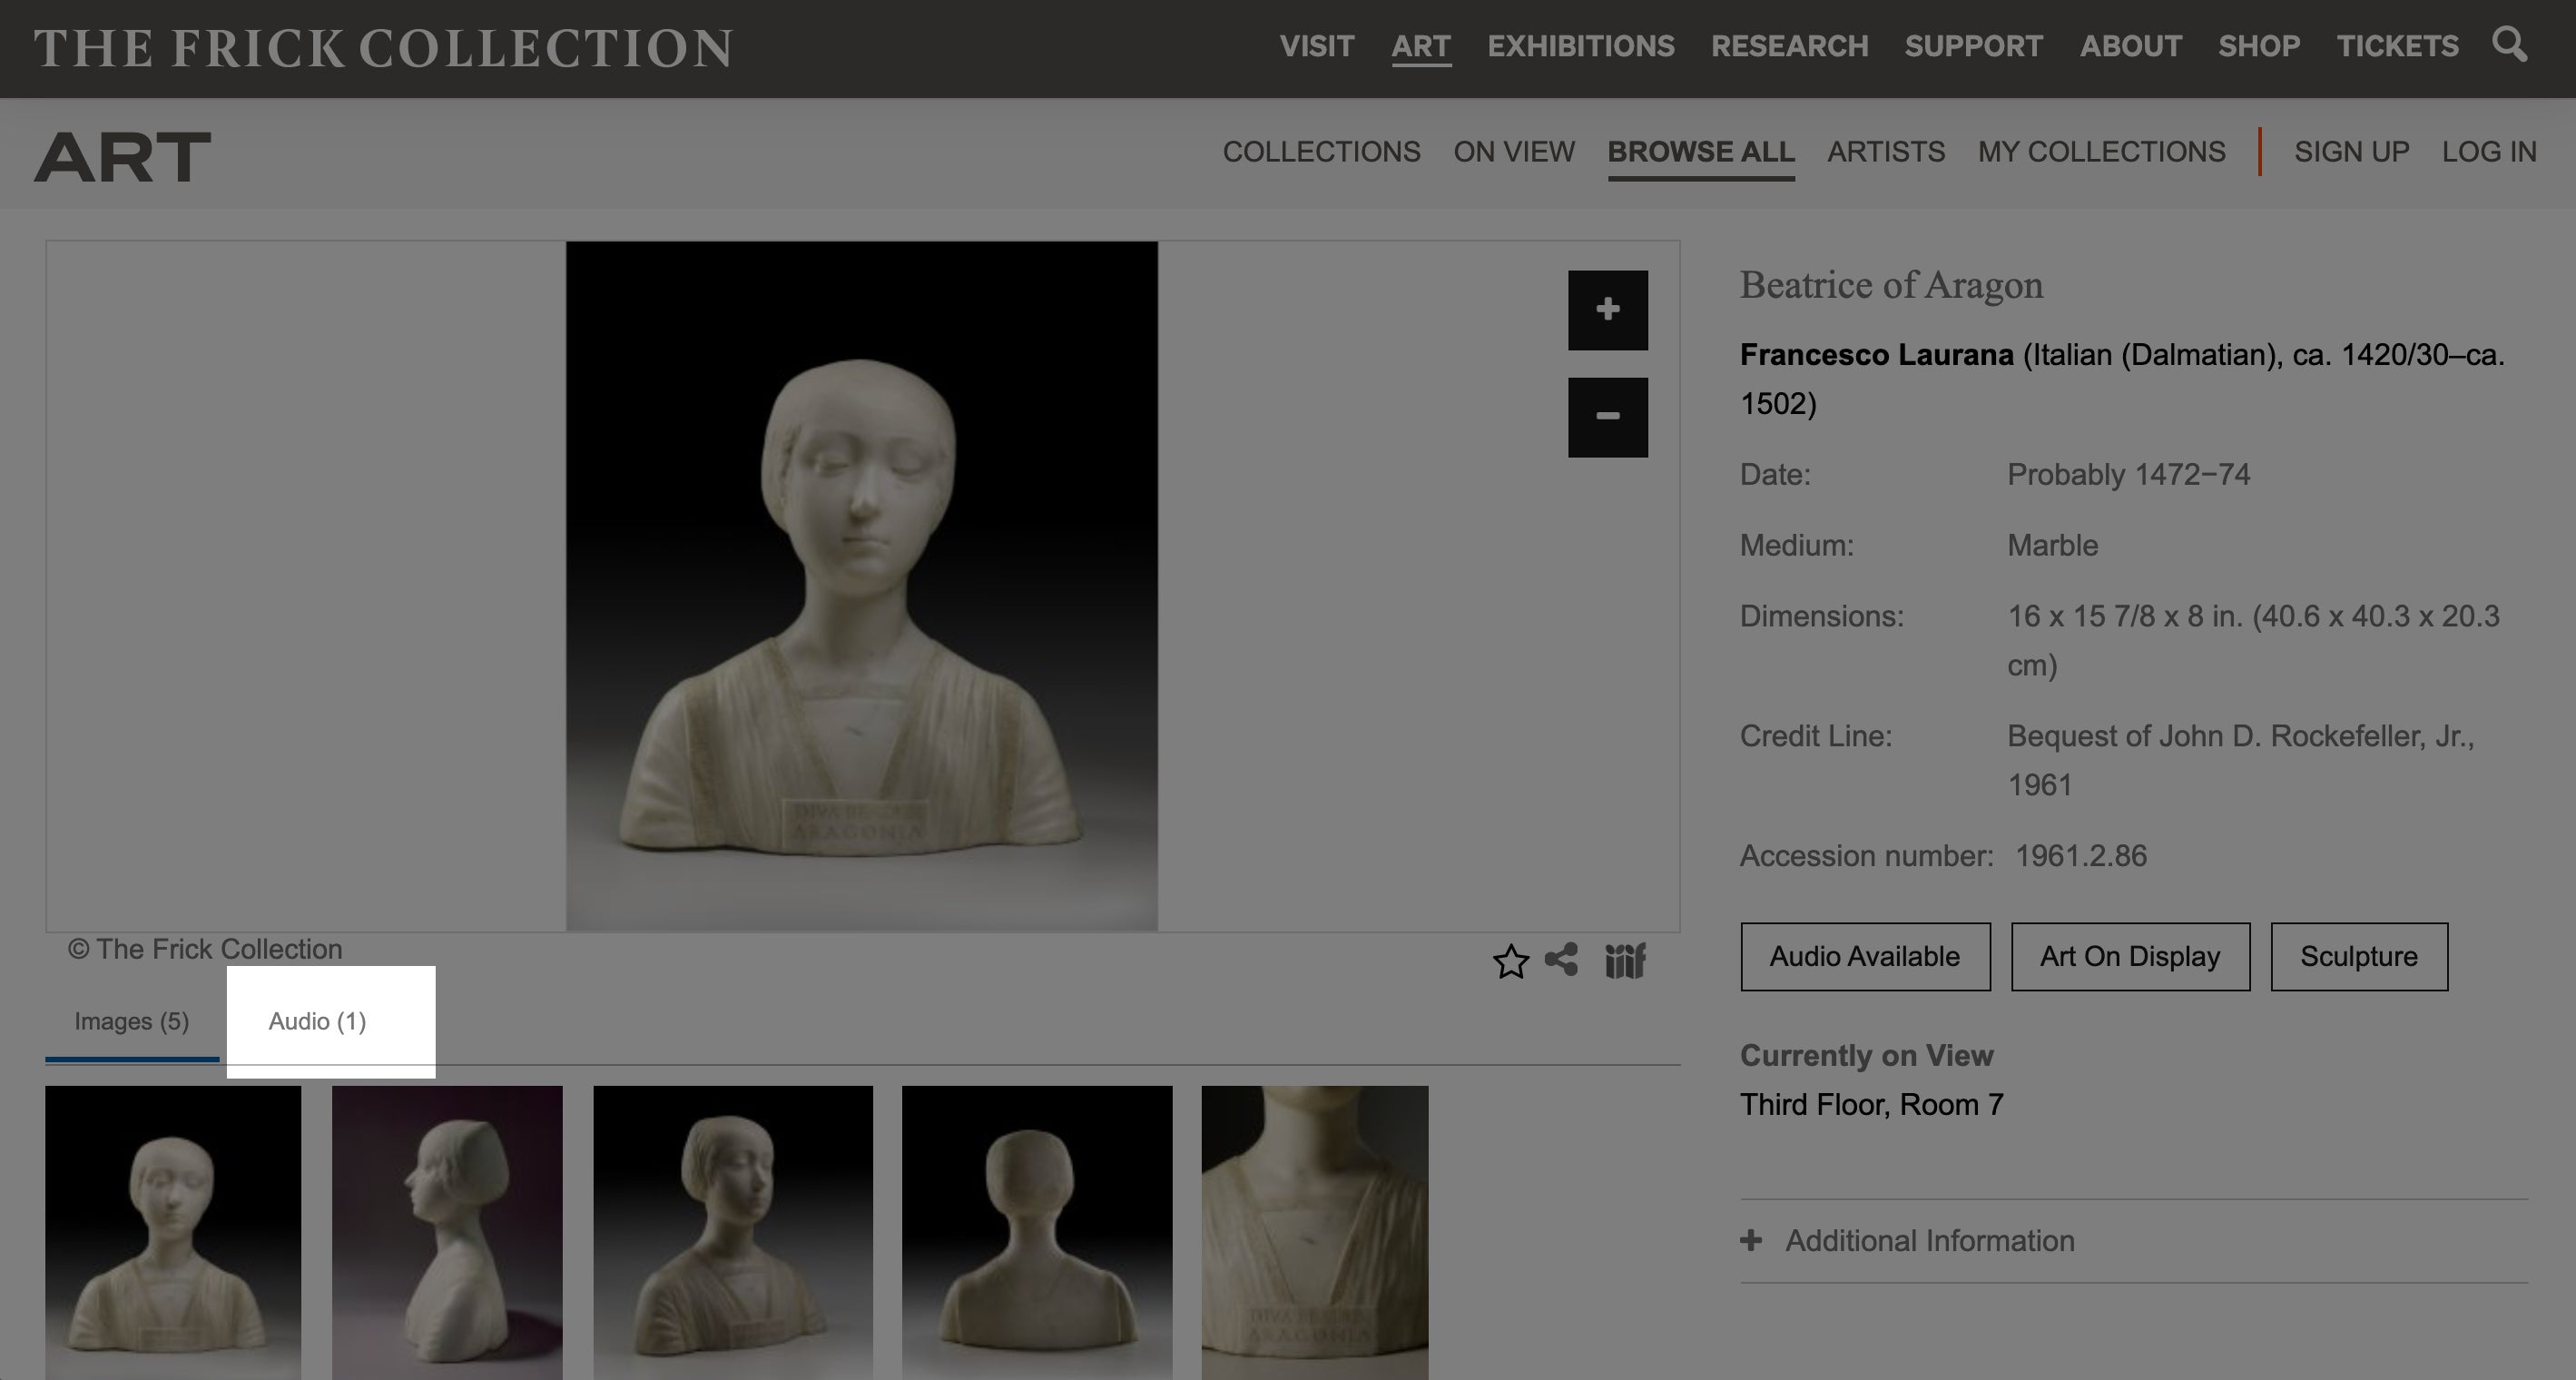Click the ART section heading
The height and width of the screenshot is (1380, 2576).
[x=122, y=157]
